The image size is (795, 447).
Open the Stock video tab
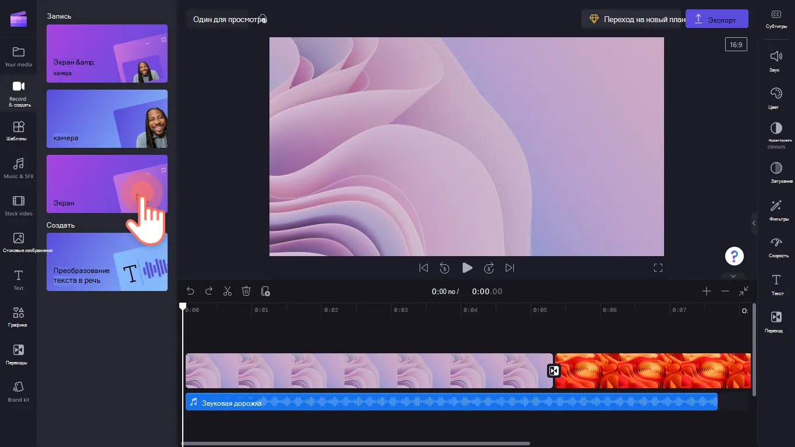[19, 205]
